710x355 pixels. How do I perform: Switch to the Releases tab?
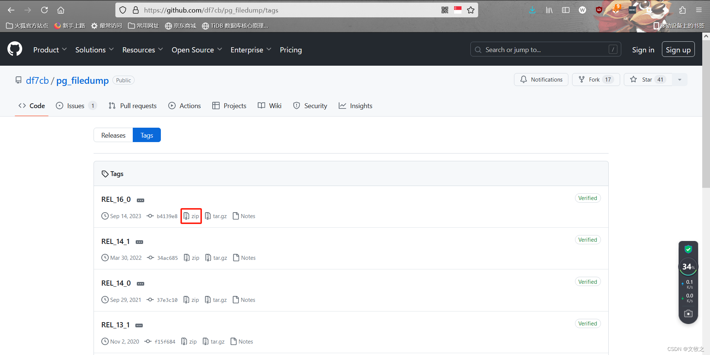point(113,135)
